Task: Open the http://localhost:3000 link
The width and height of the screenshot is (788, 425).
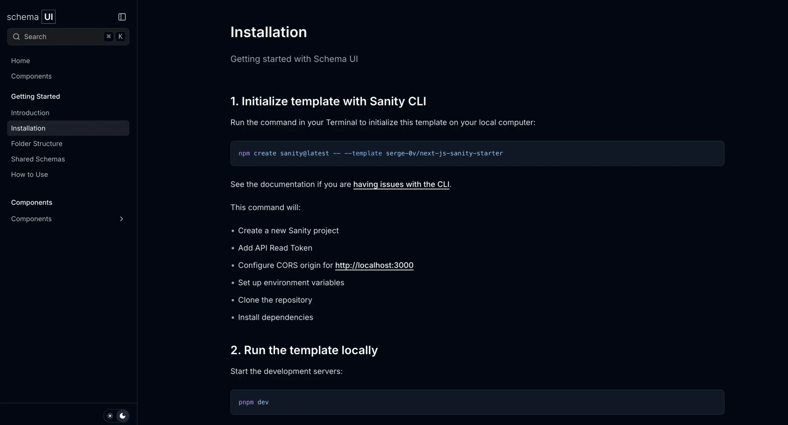Action: (x=374, y=265)
